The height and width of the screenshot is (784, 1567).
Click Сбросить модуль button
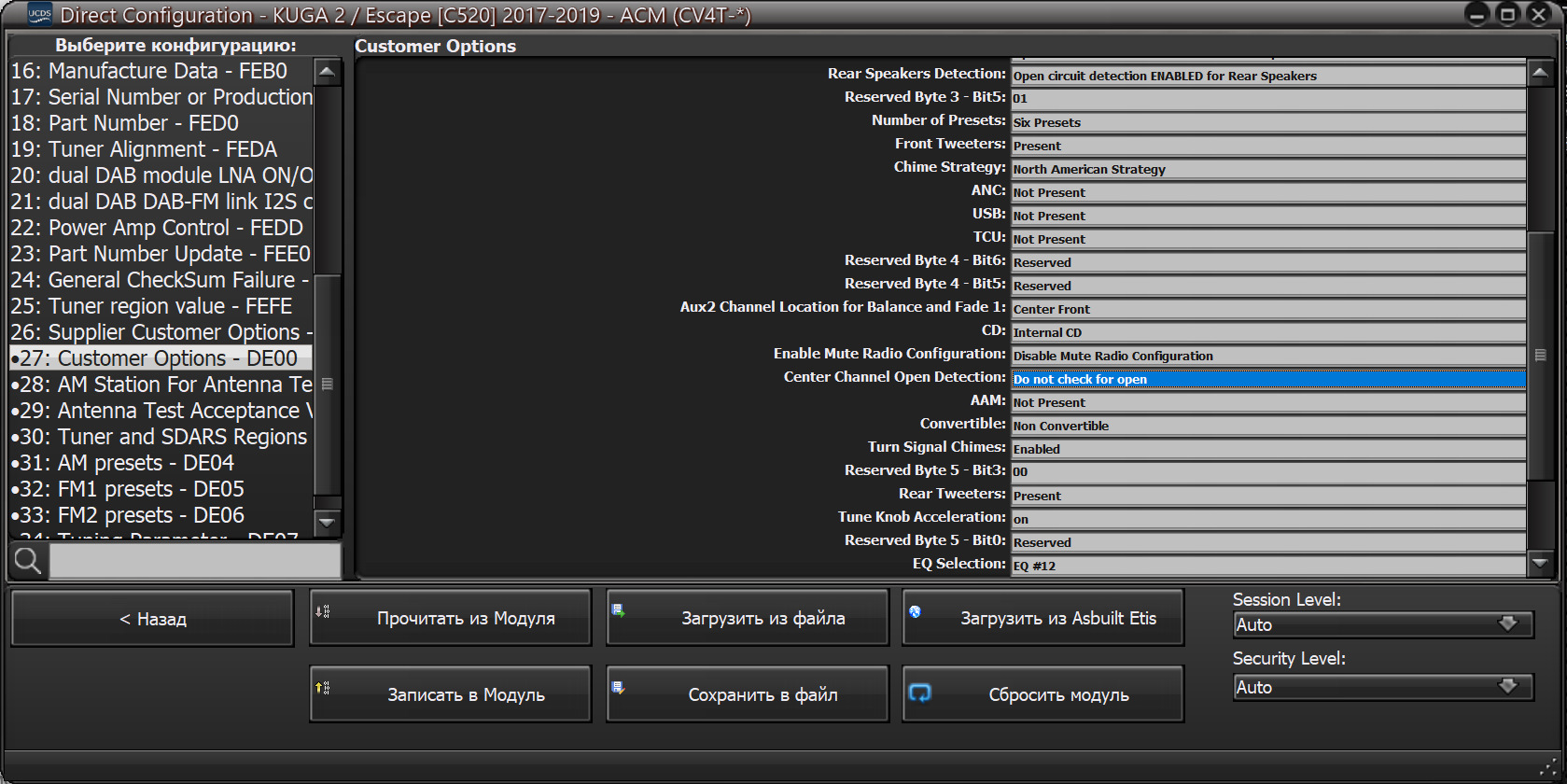pos(1042,694)
